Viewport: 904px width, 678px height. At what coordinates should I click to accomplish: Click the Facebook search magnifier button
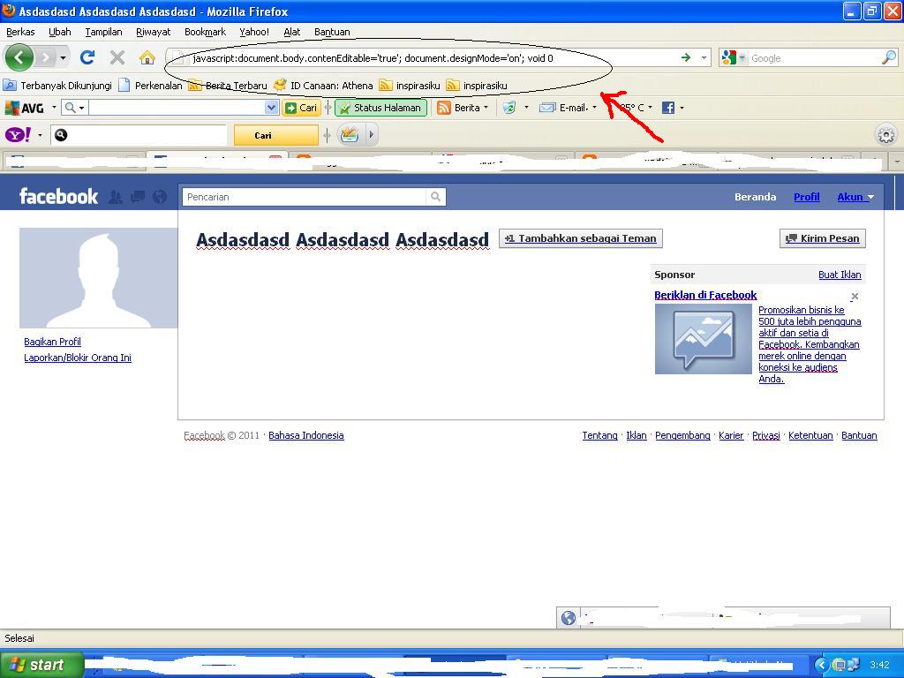point(436,197)
